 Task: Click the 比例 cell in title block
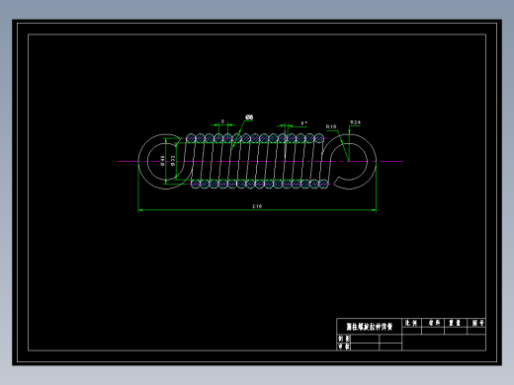point(411,323)
